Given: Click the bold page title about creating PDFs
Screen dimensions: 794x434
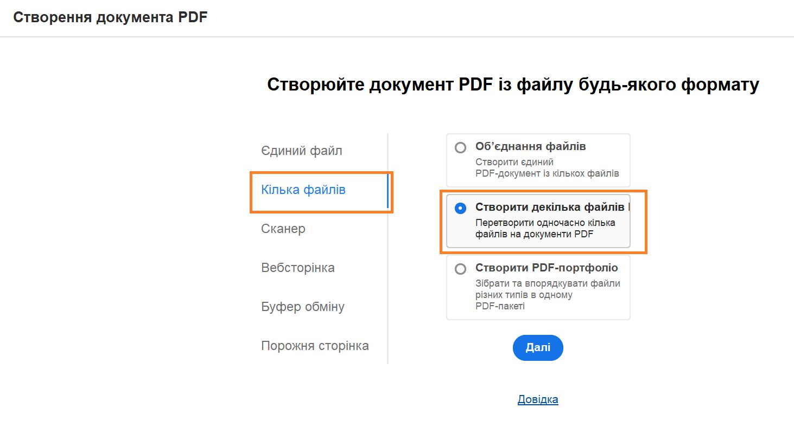Looking at the screenshot, I should pos(513,84).
